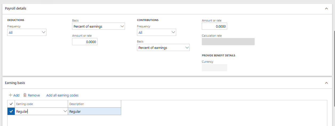Click Add all earning codes link
The width and height of the screenshot is (335, 126).
coord(62,95)
